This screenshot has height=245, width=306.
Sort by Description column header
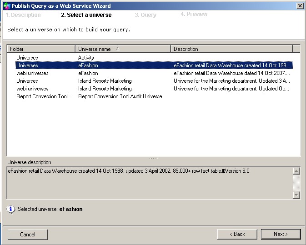[231, 49]
